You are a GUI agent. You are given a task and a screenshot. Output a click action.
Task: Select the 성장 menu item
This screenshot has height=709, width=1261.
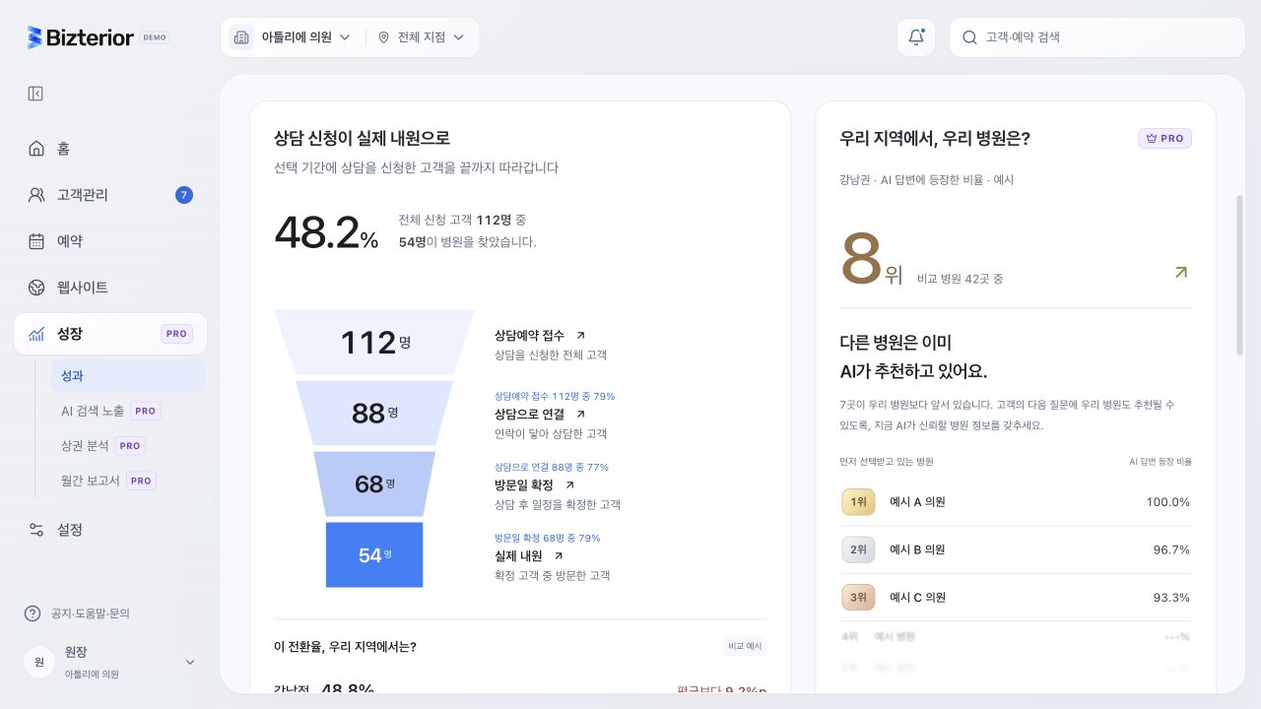tap(110, 334)
